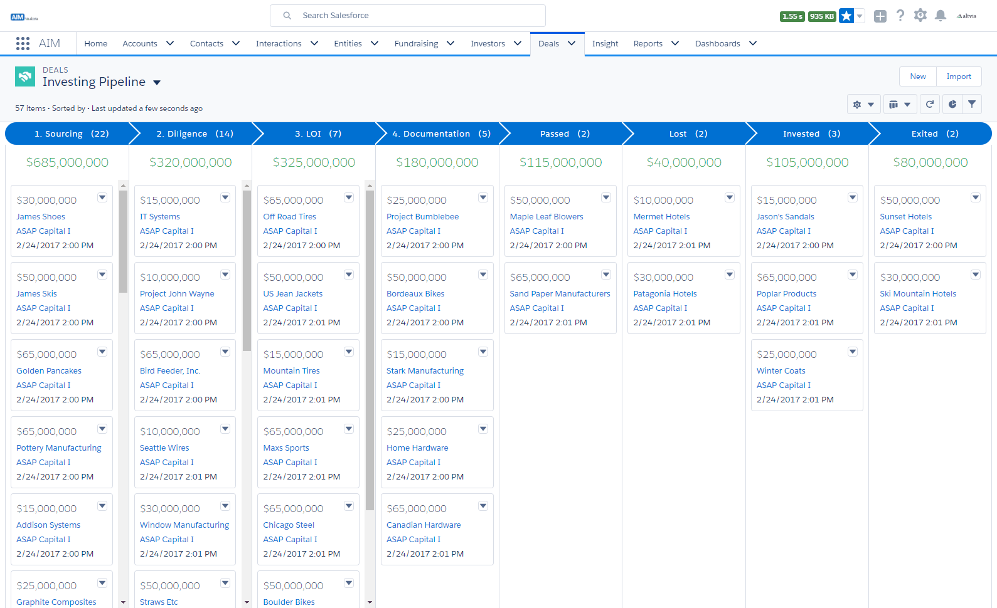Viewport: 997px width, 608px height.
Task: Expand the Interactions nav menu arrow
Action: point(314,43)
